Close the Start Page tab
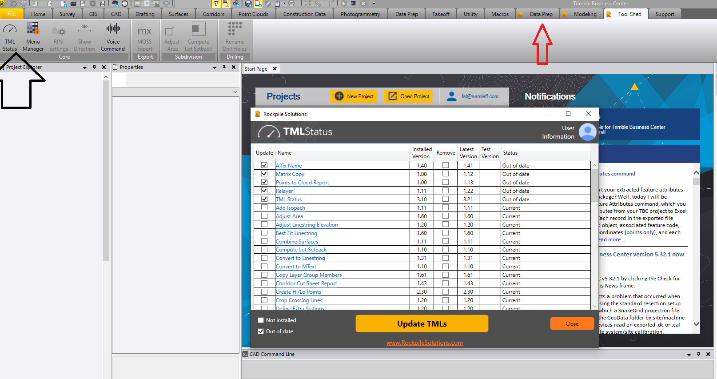 point(275,69)
